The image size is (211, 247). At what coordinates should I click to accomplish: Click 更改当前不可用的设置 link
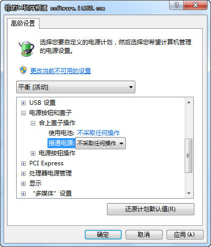coord(61,71)
